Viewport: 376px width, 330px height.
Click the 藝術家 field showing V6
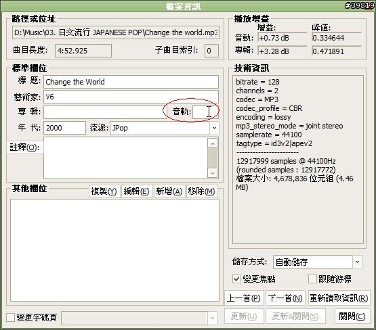(131, 97)
